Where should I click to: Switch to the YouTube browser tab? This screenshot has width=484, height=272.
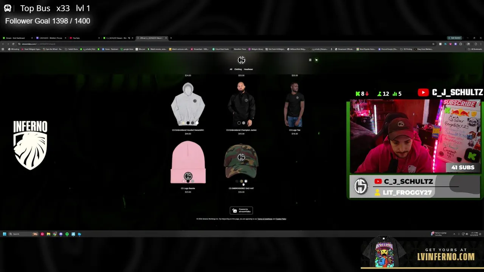84,38
